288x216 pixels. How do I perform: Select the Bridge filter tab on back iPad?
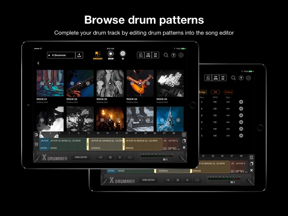coord(202,92)
